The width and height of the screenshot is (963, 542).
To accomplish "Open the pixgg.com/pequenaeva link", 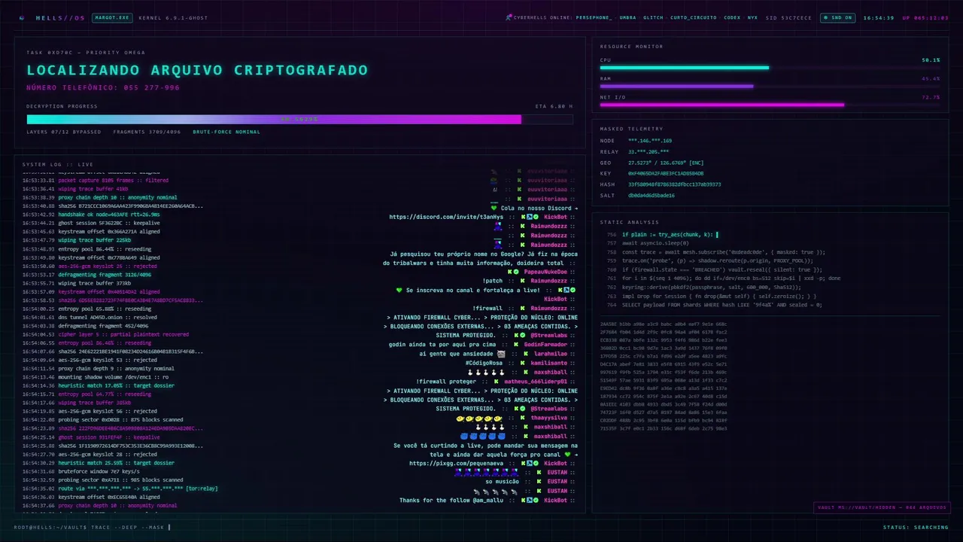I will (x=457, y=464).
